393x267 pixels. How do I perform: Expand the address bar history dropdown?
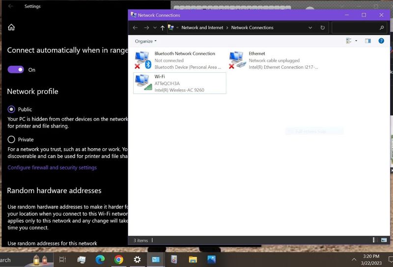310,28
